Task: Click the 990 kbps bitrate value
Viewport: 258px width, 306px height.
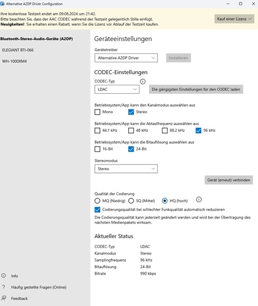Action: click(148, 273)
